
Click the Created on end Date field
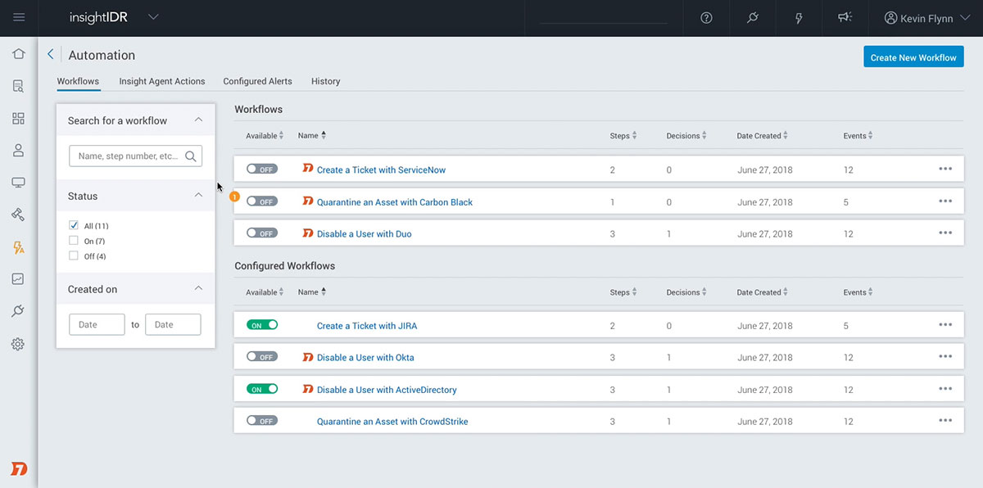click(x=173, y=324)
